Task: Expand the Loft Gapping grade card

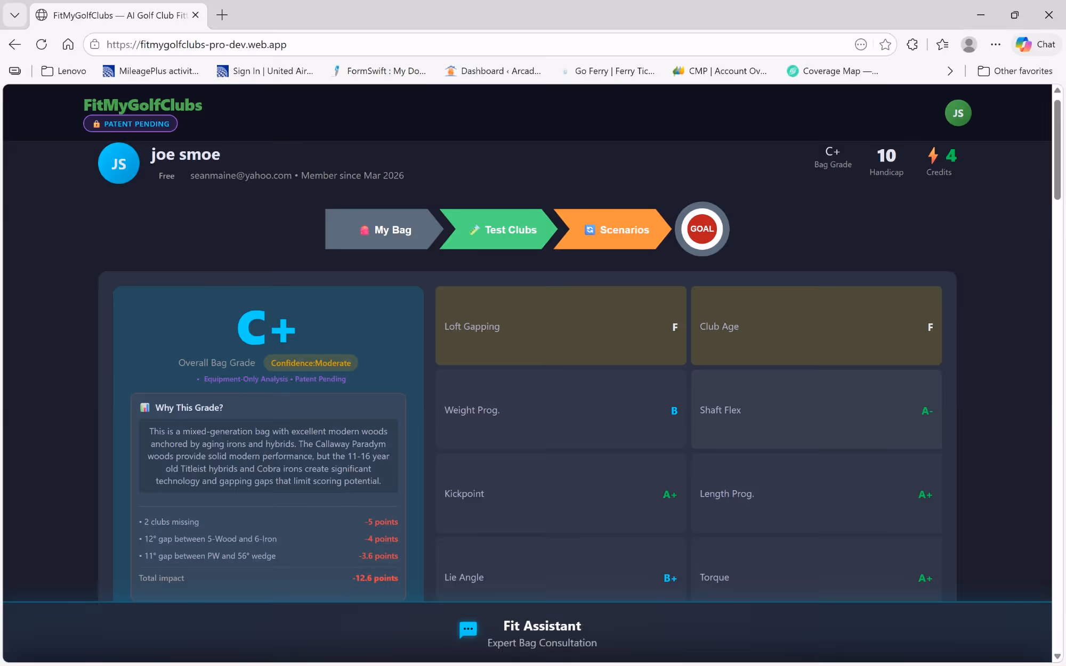Action: (x=560, y=326)
